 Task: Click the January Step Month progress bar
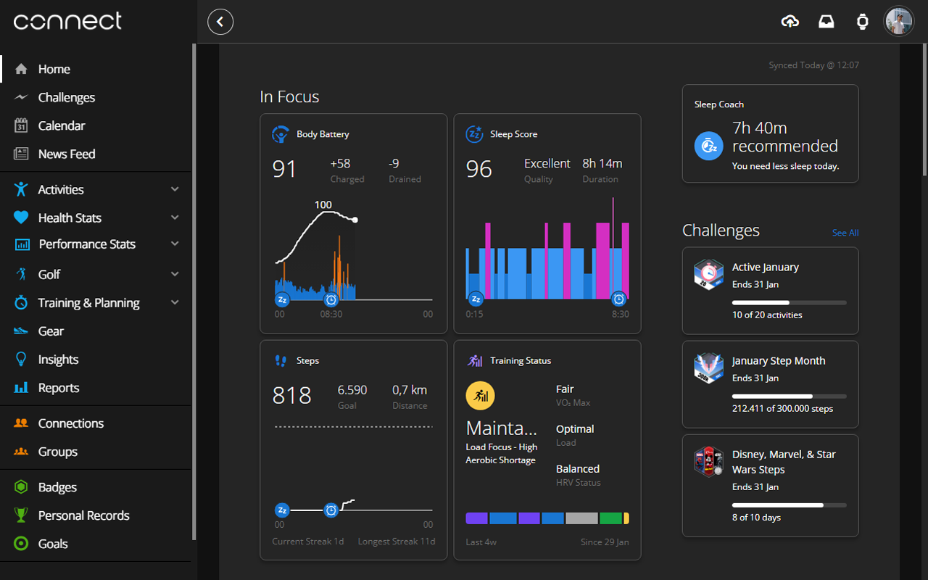coord(790,396)
